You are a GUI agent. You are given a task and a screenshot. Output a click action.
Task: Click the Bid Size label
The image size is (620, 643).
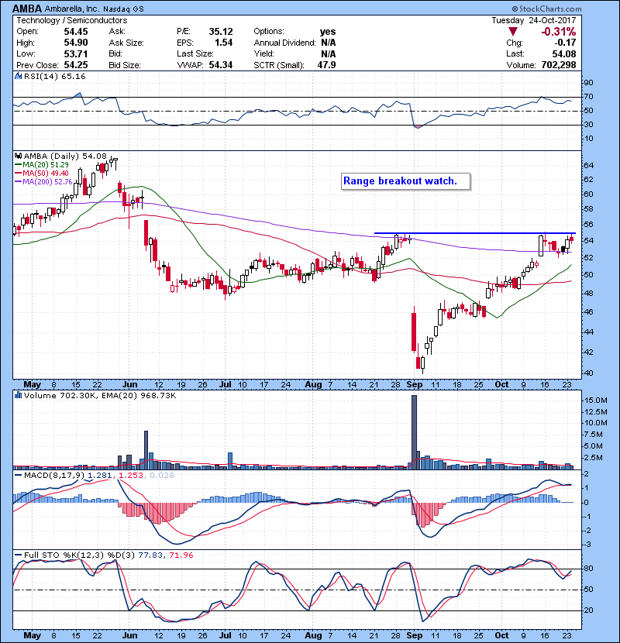click(x=125, y=65)
